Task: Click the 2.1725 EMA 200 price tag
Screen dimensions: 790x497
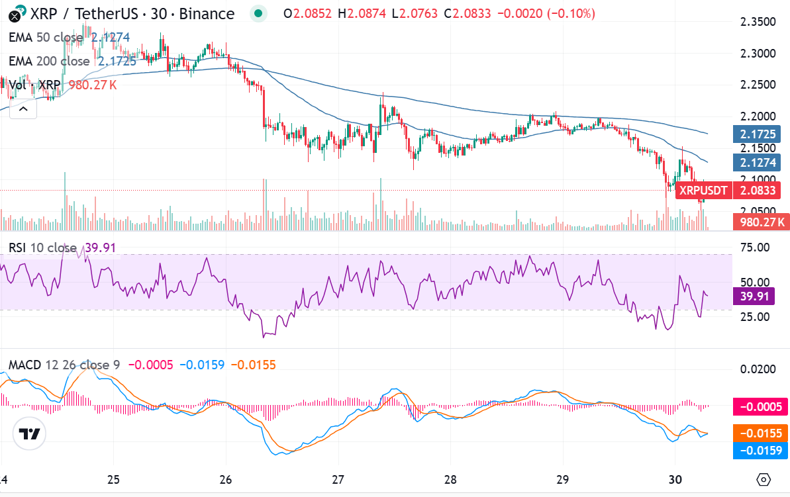Action: (758, 134)
